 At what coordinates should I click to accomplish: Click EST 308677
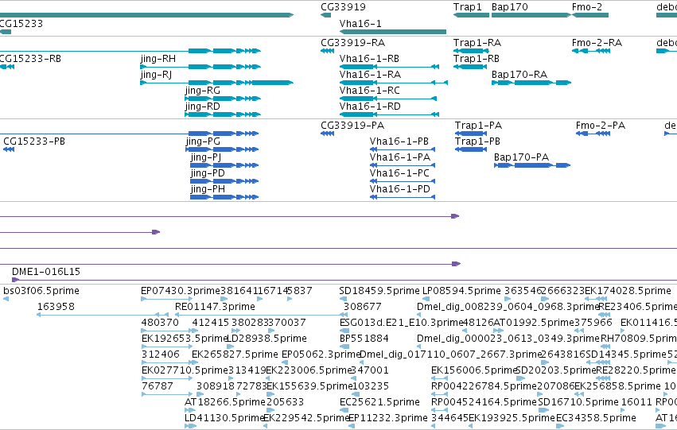point(344,315)
